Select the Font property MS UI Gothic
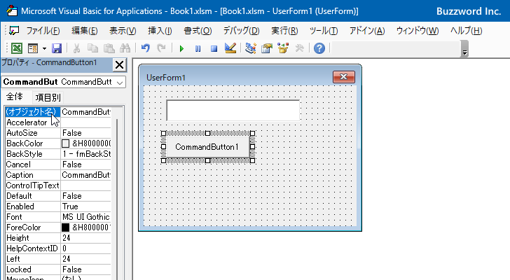Viewport: 510px width, 280px height. click(86, 217)
